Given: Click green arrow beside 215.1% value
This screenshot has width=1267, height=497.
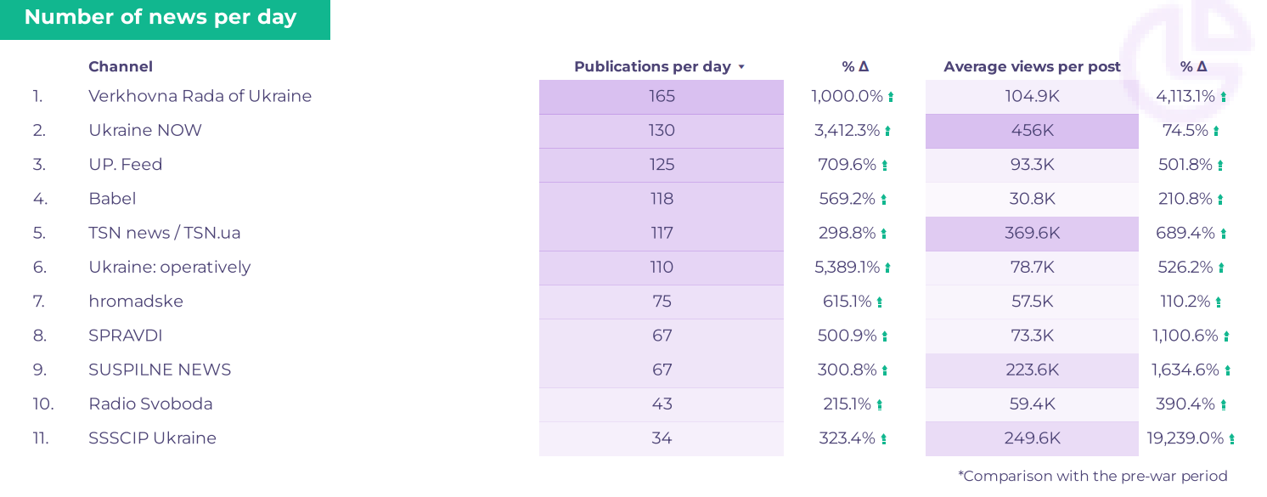Looking at the screenshot, I should pyautogui.click(x=880, y=405).
